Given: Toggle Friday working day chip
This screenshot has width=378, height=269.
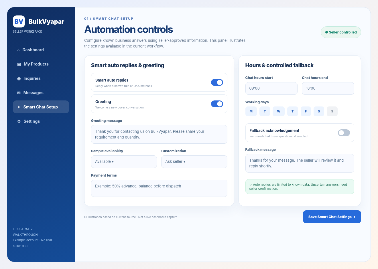Looking at the screenshot, I should tap(306, 111).
